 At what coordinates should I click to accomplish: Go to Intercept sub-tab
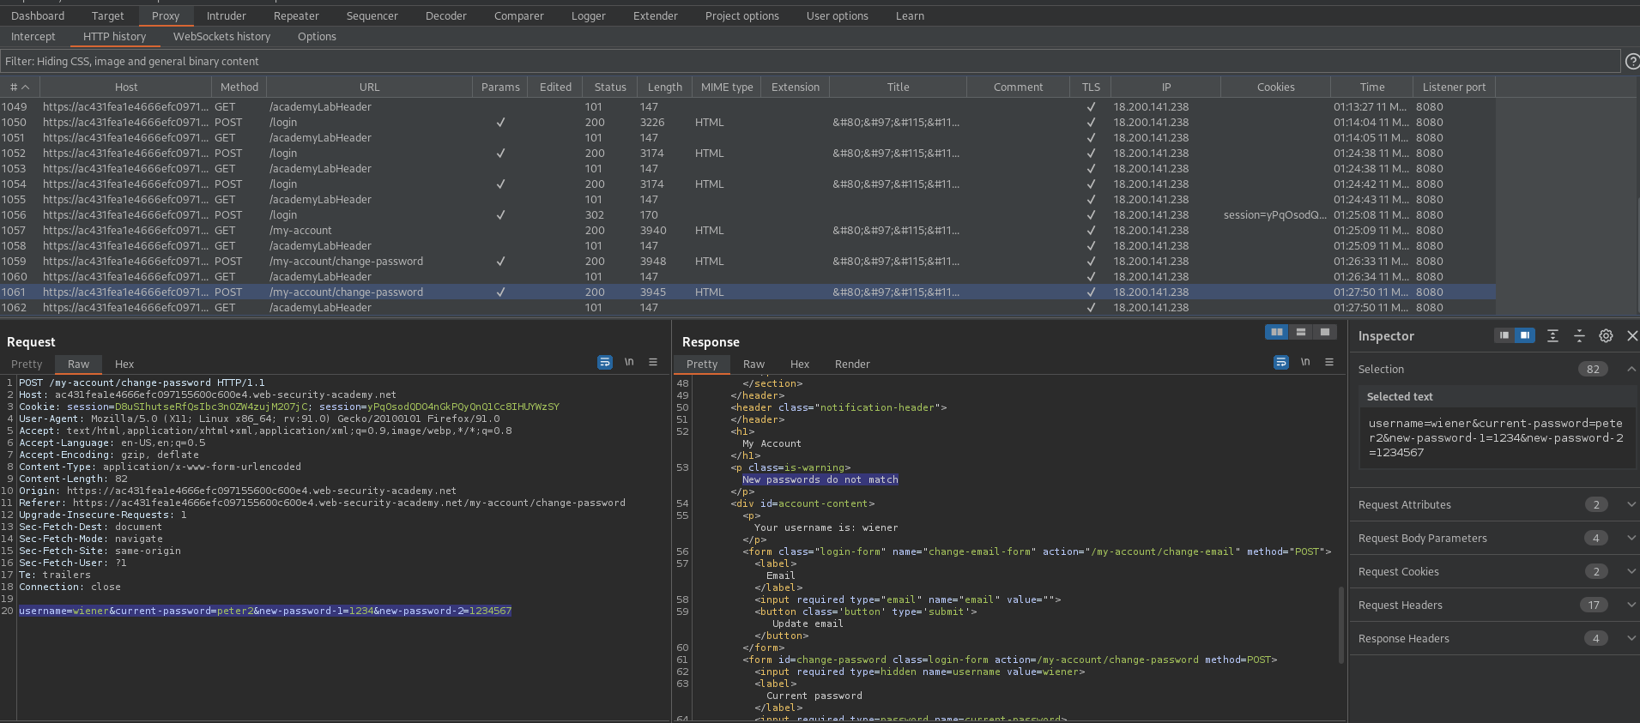coord(33,36)
